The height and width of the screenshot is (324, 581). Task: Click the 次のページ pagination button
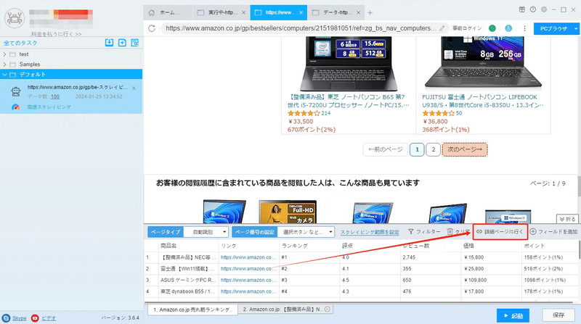[465, 149]
